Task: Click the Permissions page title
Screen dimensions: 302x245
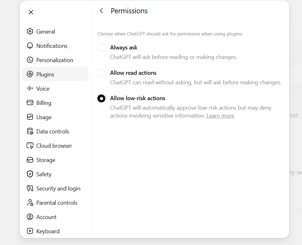Action: pos(129,11)
